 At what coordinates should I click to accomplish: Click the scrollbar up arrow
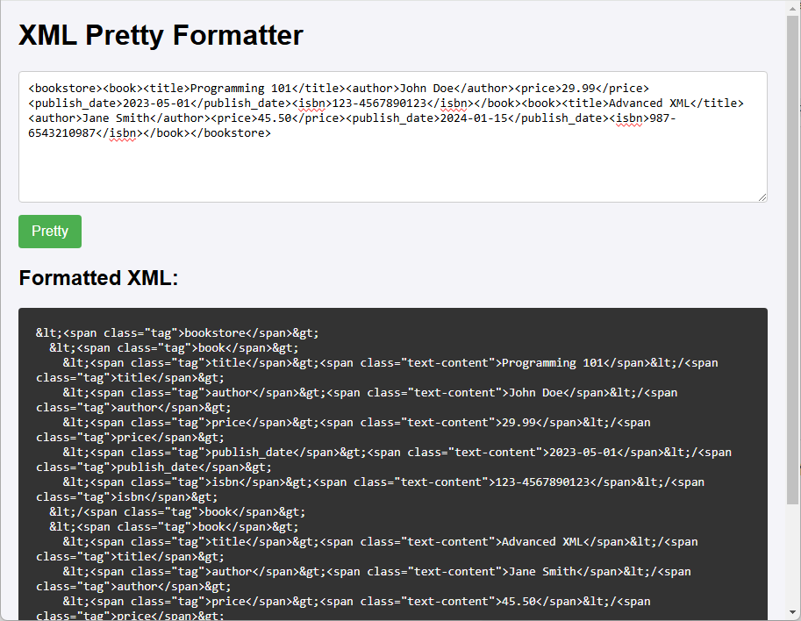pyautogui.click(x=793, y=8)
